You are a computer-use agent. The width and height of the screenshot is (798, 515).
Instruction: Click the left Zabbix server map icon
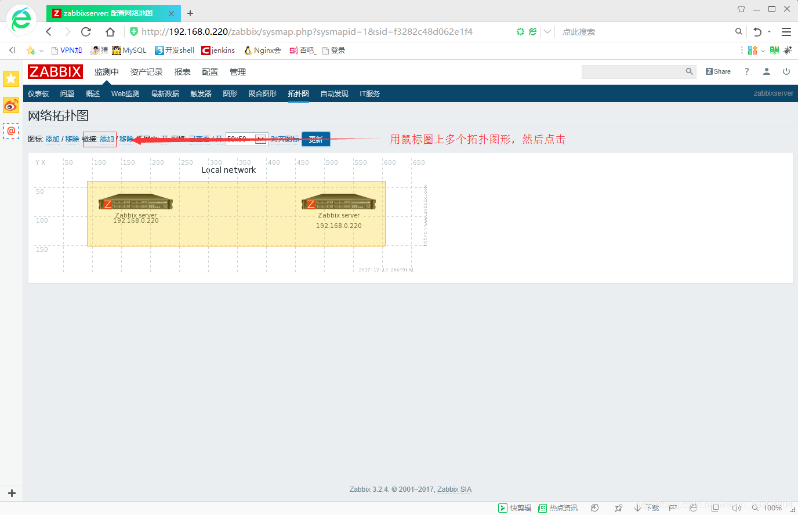(x=136, y=201)
